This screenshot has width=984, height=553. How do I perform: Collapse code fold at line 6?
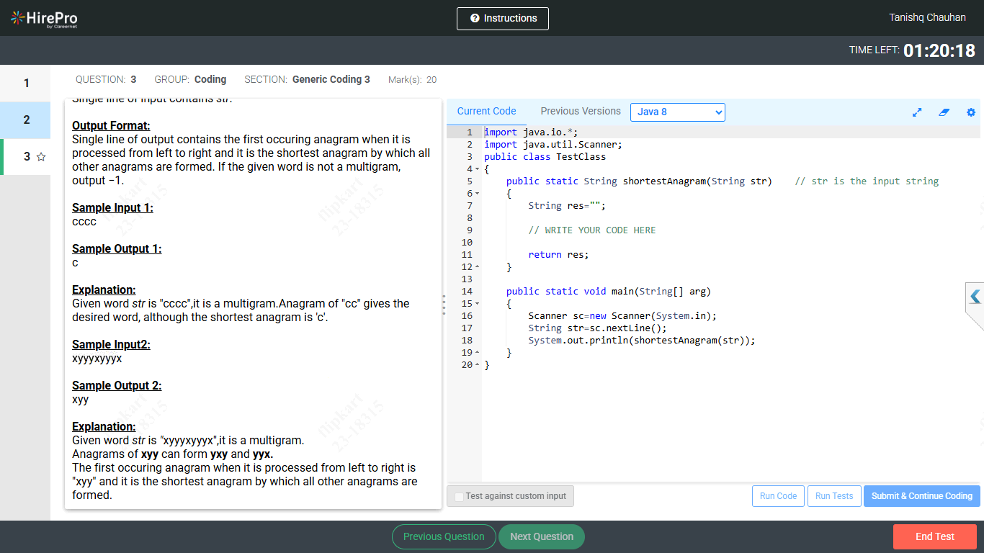pyautogui.click(x=477, y=194)
